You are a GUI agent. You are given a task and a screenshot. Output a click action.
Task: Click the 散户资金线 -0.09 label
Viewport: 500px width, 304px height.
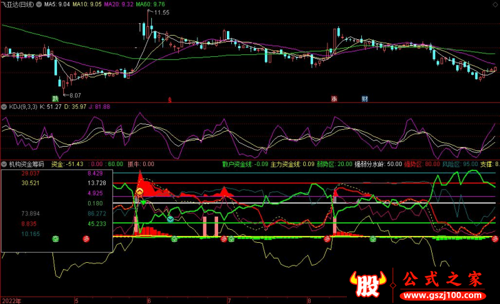pyautogui.click(x=245, y=164)
